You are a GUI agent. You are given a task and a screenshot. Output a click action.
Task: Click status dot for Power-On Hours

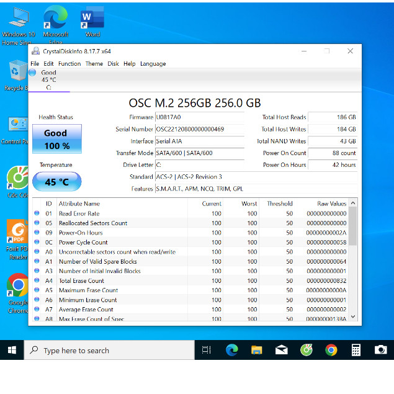pos(37,232)
